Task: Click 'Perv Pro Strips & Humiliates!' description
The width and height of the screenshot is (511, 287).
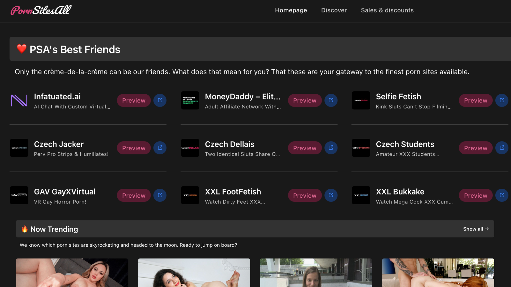Action: point(71,154)
